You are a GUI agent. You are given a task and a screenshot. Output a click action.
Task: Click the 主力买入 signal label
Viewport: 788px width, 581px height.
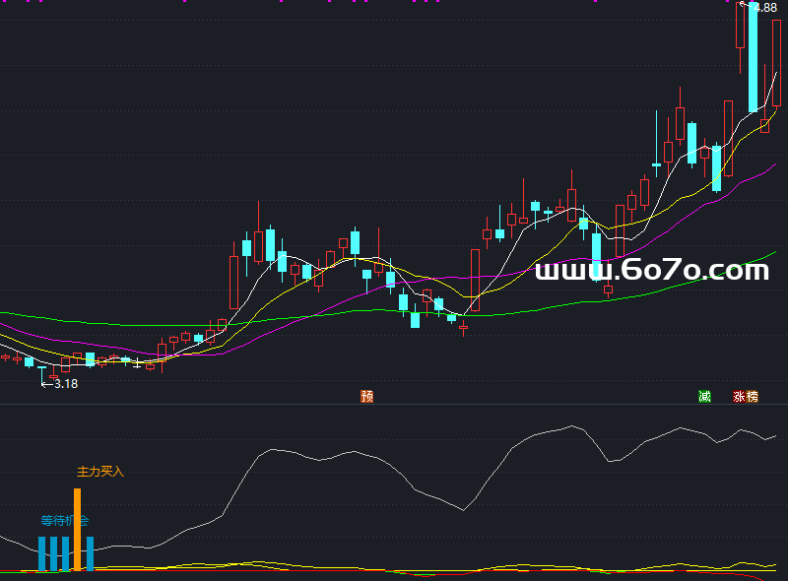(100, 472)
